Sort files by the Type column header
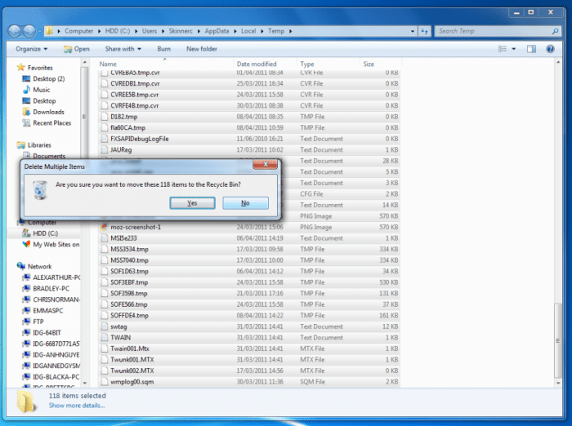The image size is (572, 426). pyautogui.click(x=306, y=64)
